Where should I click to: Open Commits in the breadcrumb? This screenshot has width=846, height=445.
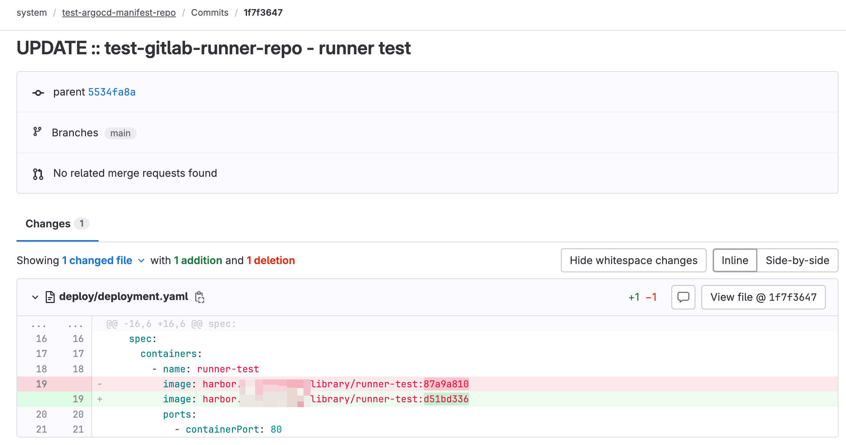[209, 13]
